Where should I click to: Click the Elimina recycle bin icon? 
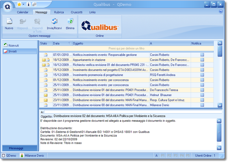[70, 22]
